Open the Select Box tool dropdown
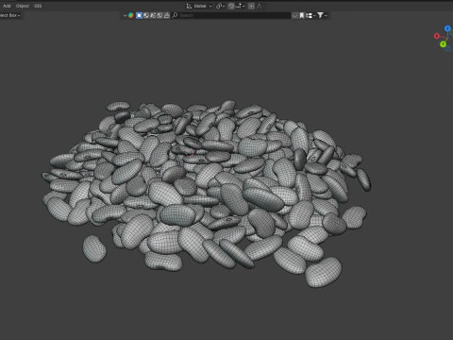 [x=9, y=15]
